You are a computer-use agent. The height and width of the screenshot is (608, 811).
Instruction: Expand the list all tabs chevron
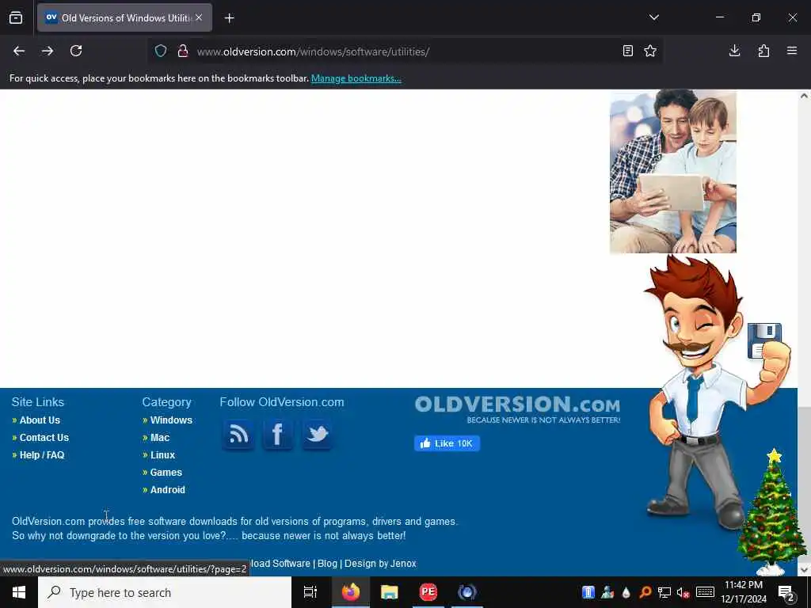click(654, 17)
